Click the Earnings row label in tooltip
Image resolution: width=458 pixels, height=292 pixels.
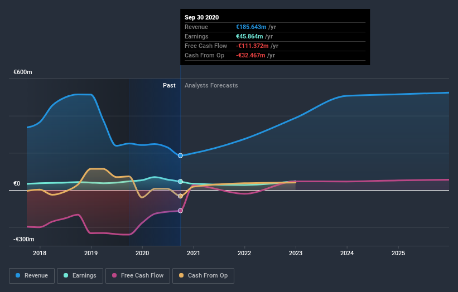(x=196, y=36)
